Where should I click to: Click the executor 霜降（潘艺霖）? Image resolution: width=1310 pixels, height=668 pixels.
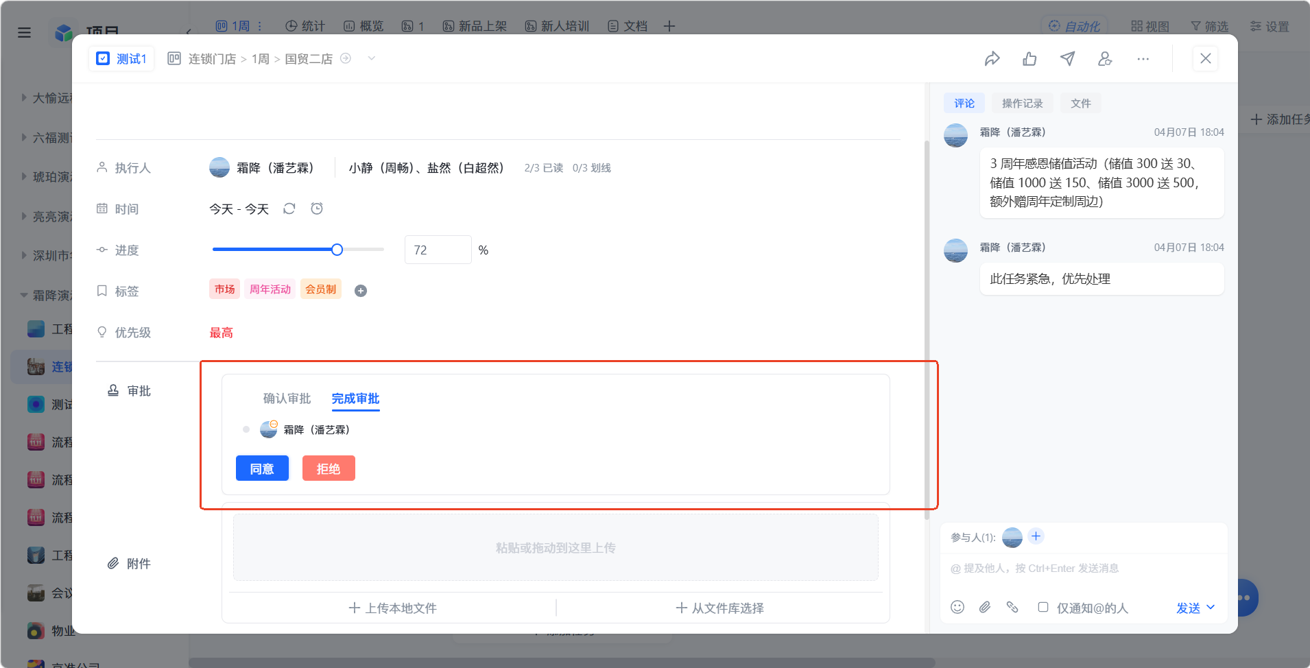[261, 167]
